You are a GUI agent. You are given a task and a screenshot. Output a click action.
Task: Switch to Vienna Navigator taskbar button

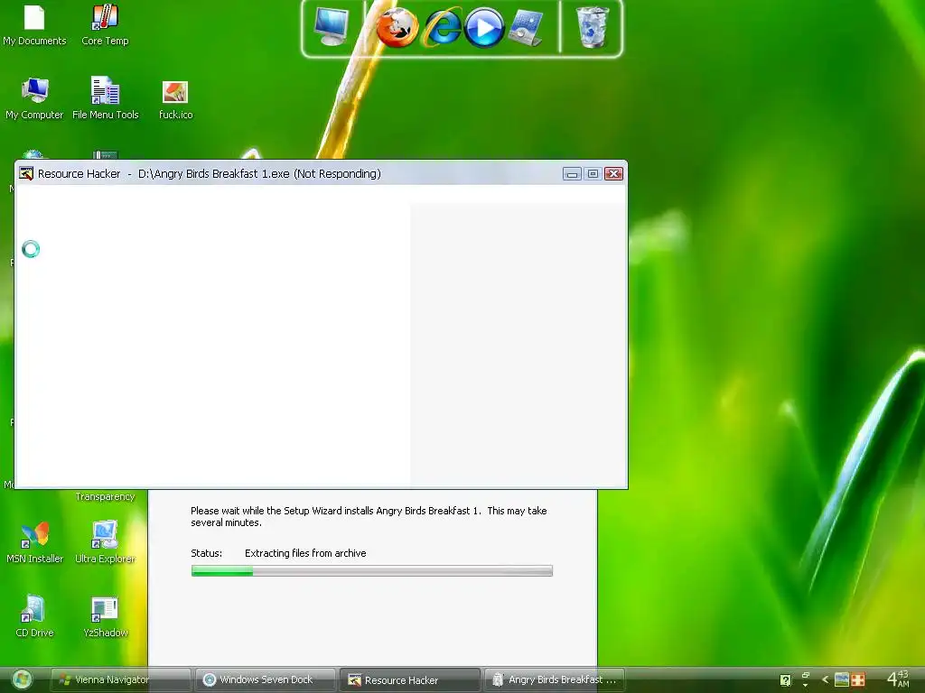coord(120,679)
